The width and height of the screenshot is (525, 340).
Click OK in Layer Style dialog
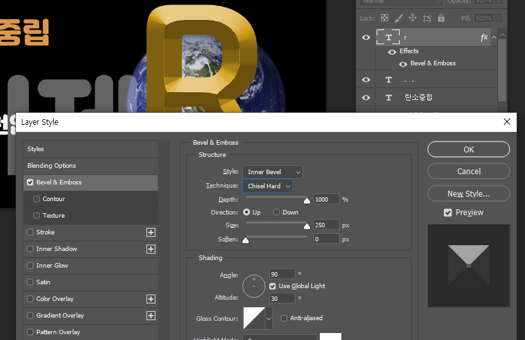coord(469,150)
